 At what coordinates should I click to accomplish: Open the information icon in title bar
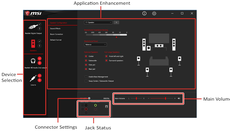[x=144, y=14]
